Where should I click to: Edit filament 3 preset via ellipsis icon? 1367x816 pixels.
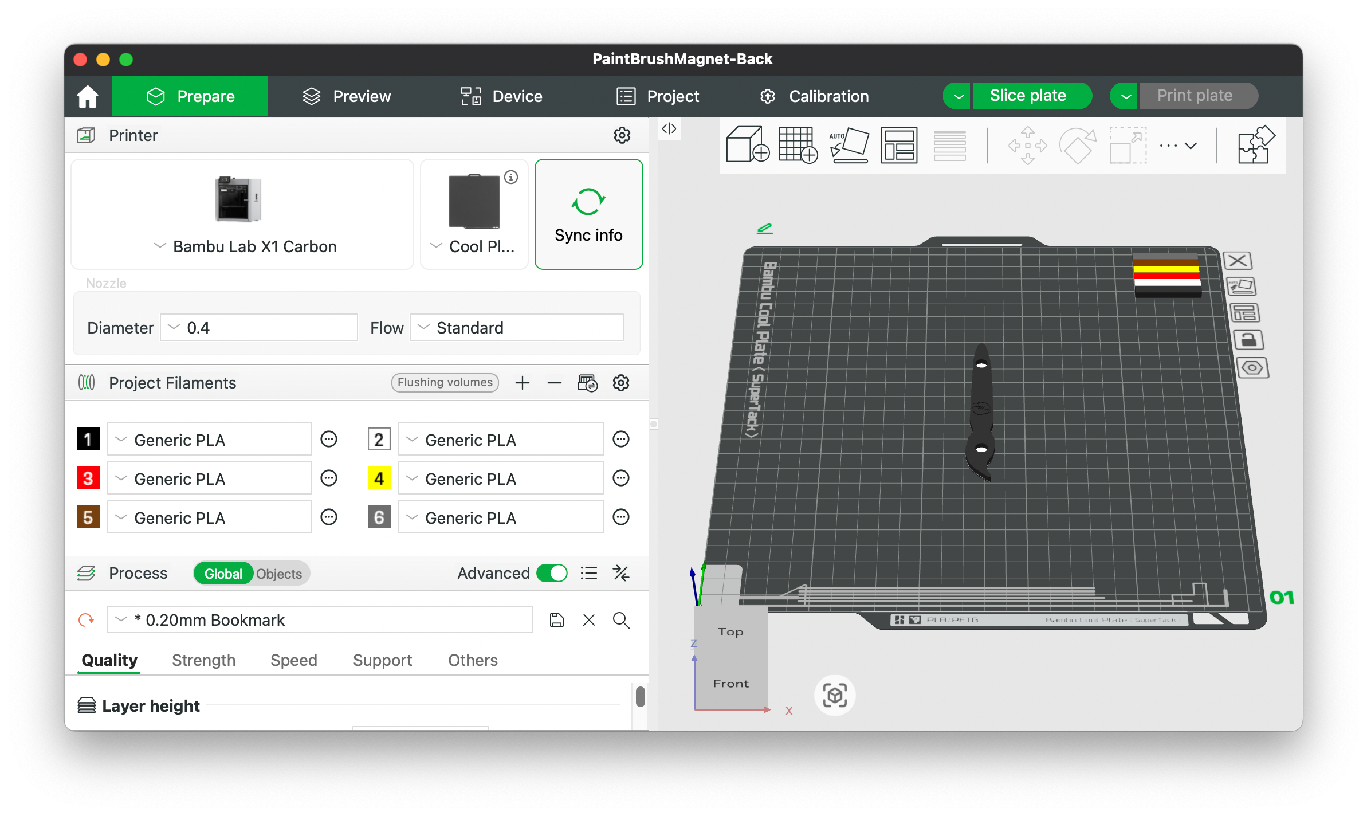(x=329, y=478)
